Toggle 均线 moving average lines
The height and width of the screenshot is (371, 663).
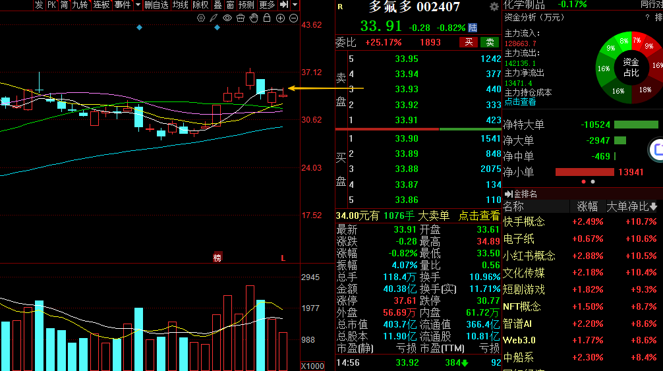pos(180,5)
